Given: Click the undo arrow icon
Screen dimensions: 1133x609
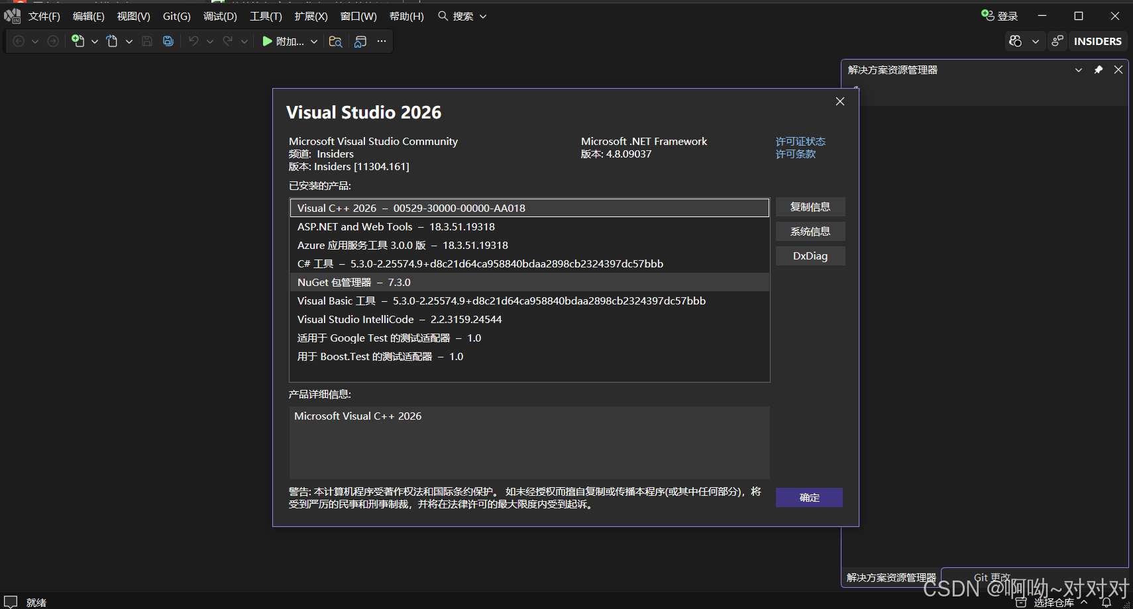Looking at the screenshot, I should [x=193, y=41].
